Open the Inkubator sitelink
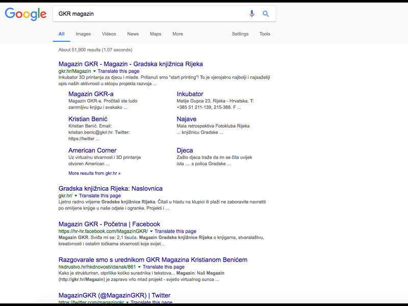Image resolution: width=408 pixels, height=306 pixels. [190, 94]
